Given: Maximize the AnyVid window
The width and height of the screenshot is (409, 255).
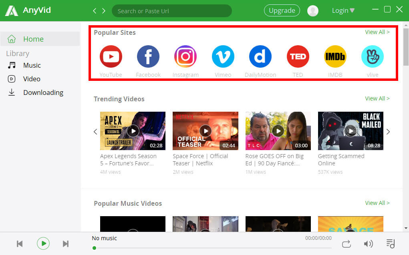Looking at the screenshot, I should click(387, 9).
